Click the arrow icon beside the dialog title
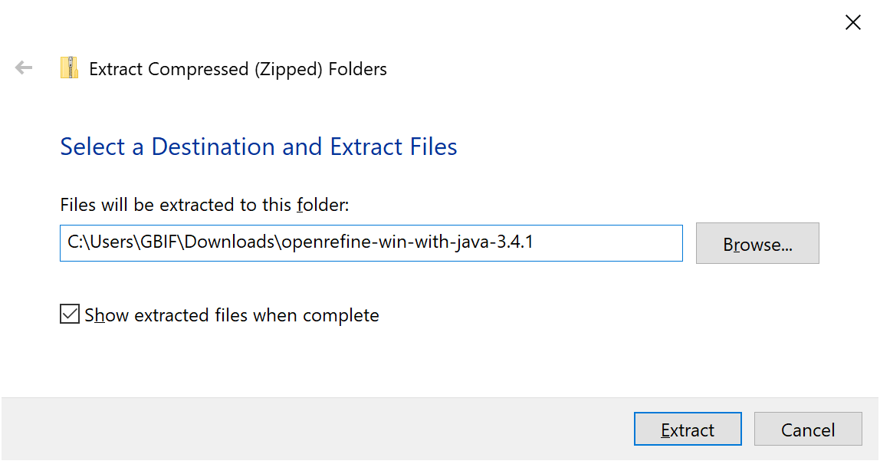The height and width of the screenshot is (461, 880). tap(23, 68)
